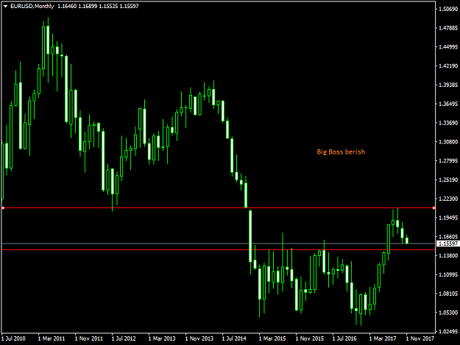Select the upper red line handle at right edge
This screenshot has width=460, height=345.
point(434,208)
